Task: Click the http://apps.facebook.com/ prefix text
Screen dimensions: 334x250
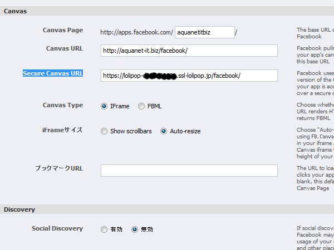Action: (x=136, y=32)
